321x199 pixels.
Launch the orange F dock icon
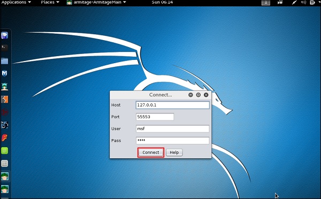(x=4, y=138)
